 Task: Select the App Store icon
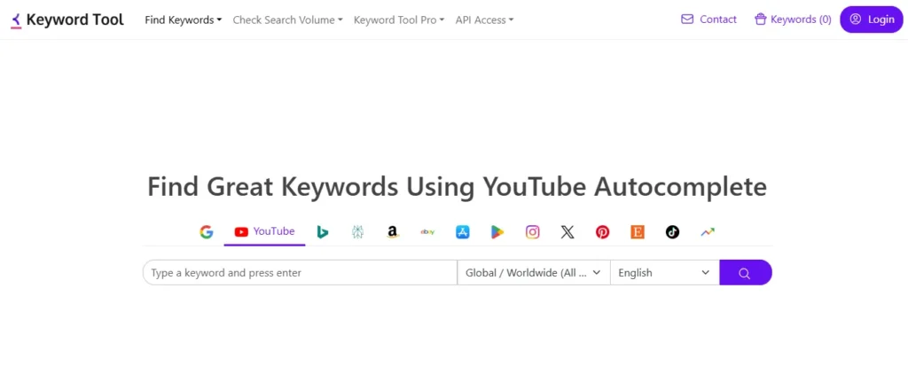click(x=462, y=232)
